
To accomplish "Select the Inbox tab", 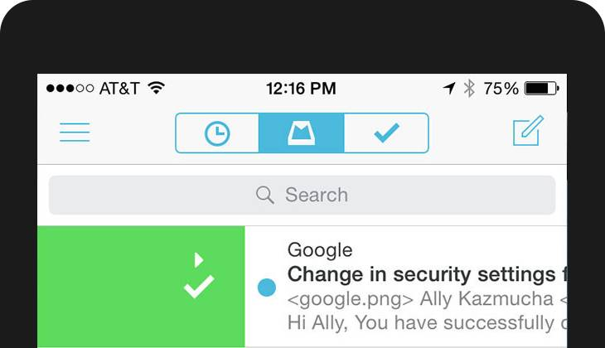I will (302, 133).
